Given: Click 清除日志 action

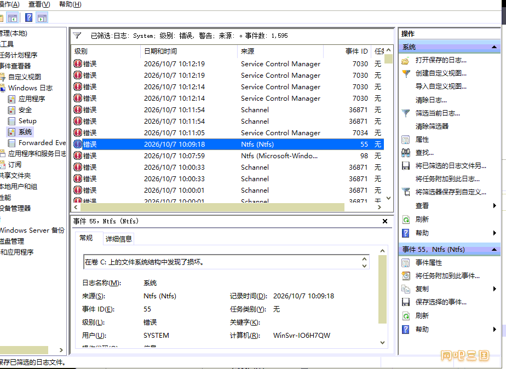Looking at the screenshot, I should [431, 100].
